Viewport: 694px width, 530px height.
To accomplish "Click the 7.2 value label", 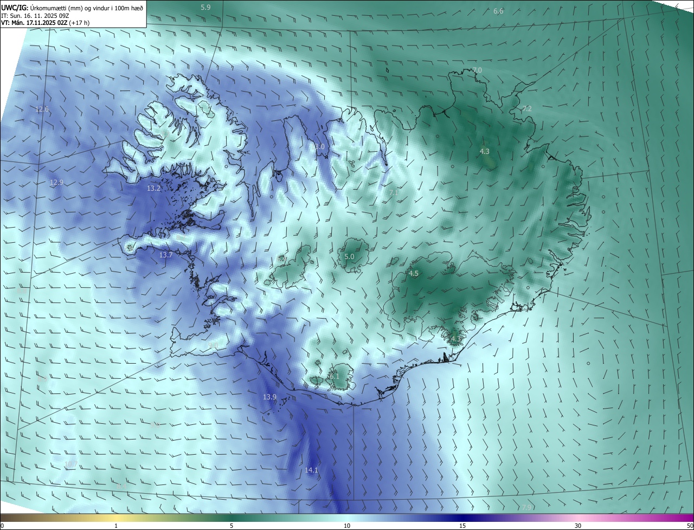I will click(x=527, y=108).
